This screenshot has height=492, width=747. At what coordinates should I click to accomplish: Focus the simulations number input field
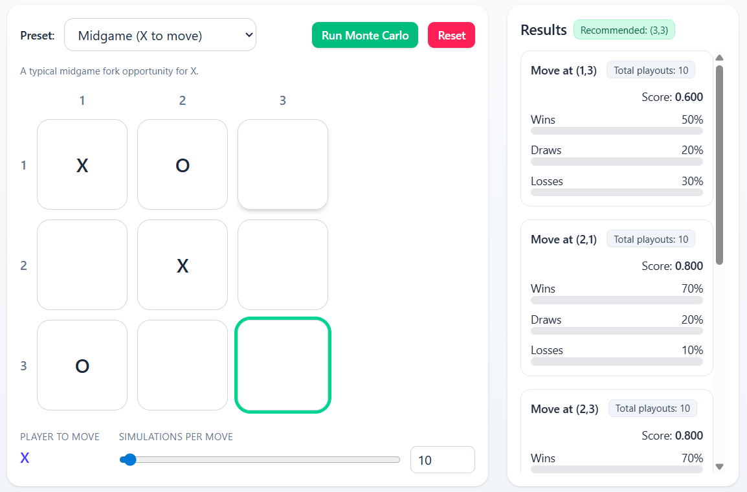coord(442,460)
